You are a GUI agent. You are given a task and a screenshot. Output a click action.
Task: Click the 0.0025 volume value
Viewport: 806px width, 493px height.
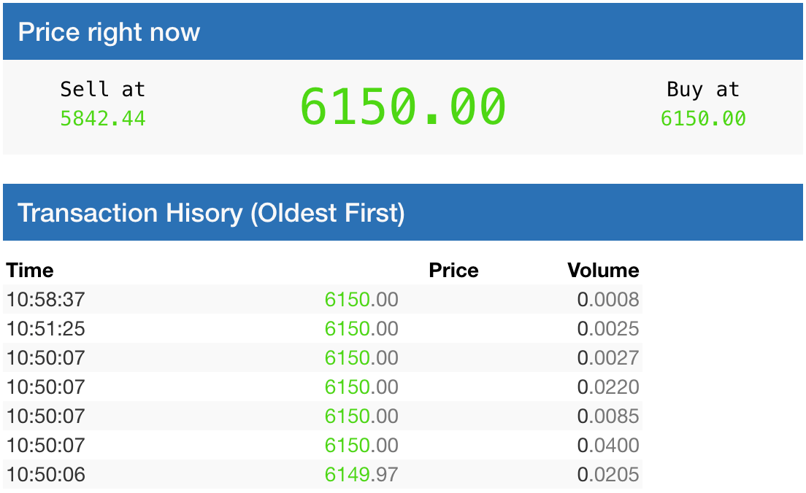pyautogui.click(x=608, y=328)
